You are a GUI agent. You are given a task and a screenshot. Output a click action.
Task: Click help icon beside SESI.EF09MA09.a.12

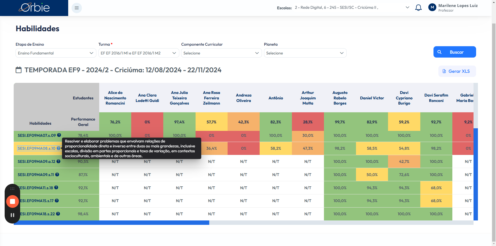(58, 161)
